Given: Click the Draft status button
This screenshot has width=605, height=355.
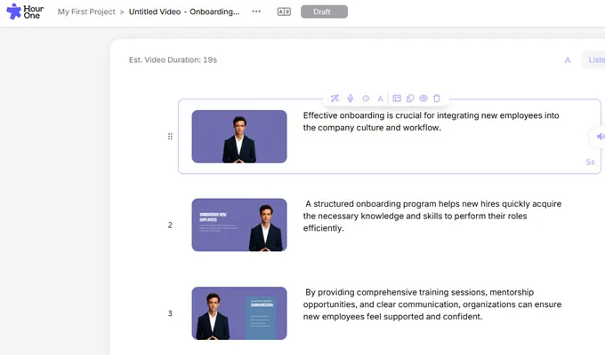Looking at the screenshot, I should pos(324,12).
